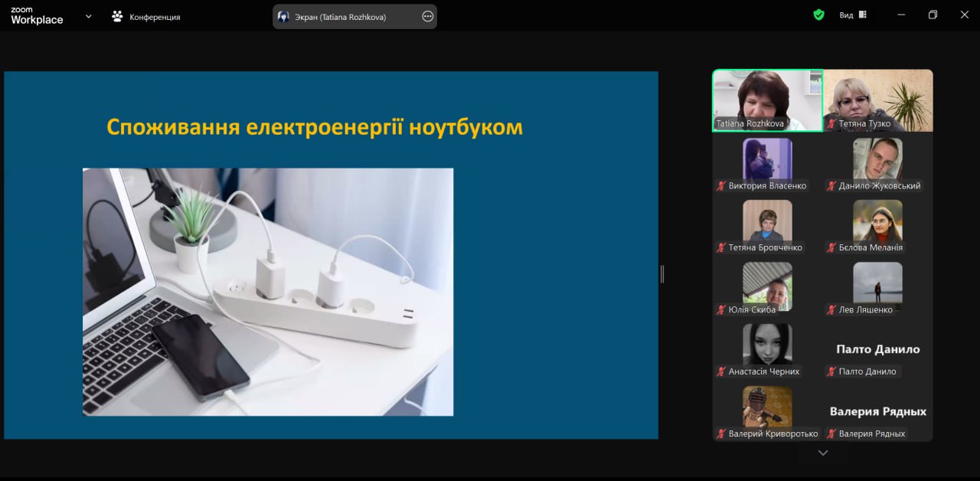Click the screen share avatar icon
This screenshot has width=980, height=481.
pos(283,16)
